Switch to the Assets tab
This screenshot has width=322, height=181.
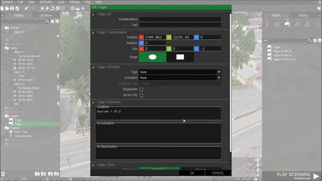[x=276, y=16]
